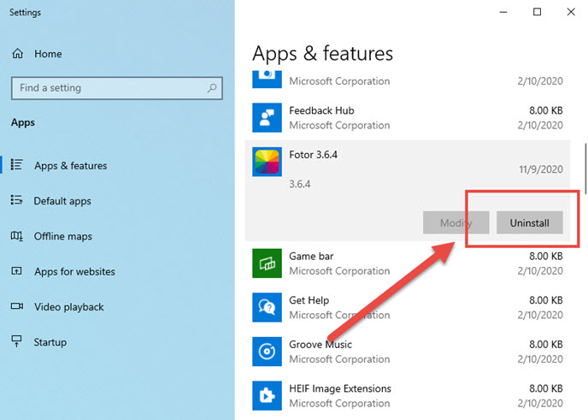Close the Settings window

tap(571, 12)
